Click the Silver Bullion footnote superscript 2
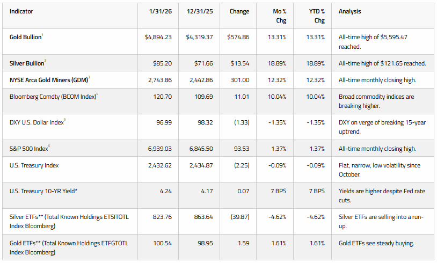This screenshot has height=263, width=437. (45, 61)
